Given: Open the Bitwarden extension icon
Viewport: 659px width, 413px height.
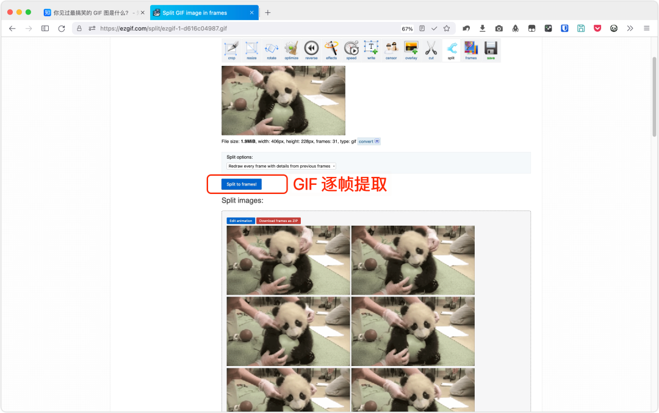Looking at the screenshot, I should [x=564, y=29].
